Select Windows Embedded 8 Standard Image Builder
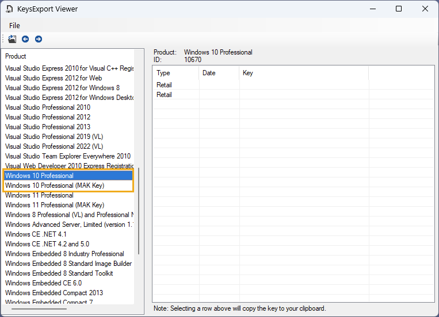Image resolution: width=439 pixels, height=317 pixels. 69,264
